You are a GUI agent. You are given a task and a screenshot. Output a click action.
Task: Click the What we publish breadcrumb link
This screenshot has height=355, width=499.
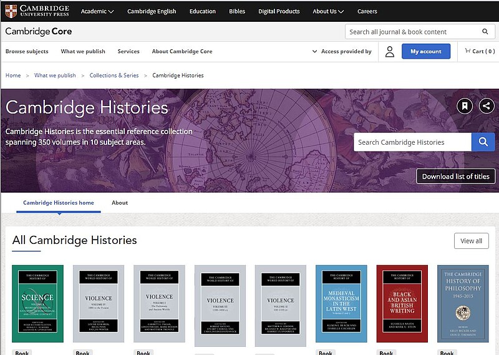click(55, 75)
